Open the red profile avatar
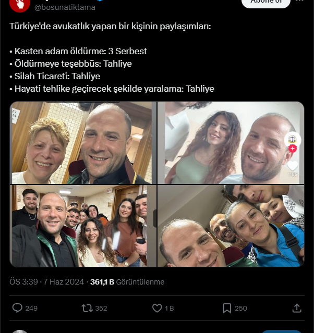314x333 pixels. point(20,5)
